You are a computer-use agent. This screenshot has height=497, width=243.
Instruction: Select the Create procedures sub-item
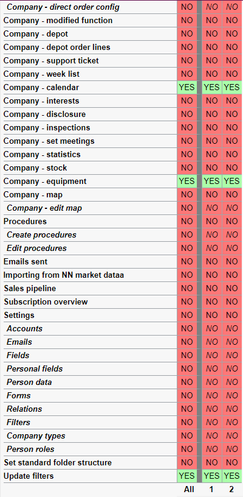tap(42, 235)
